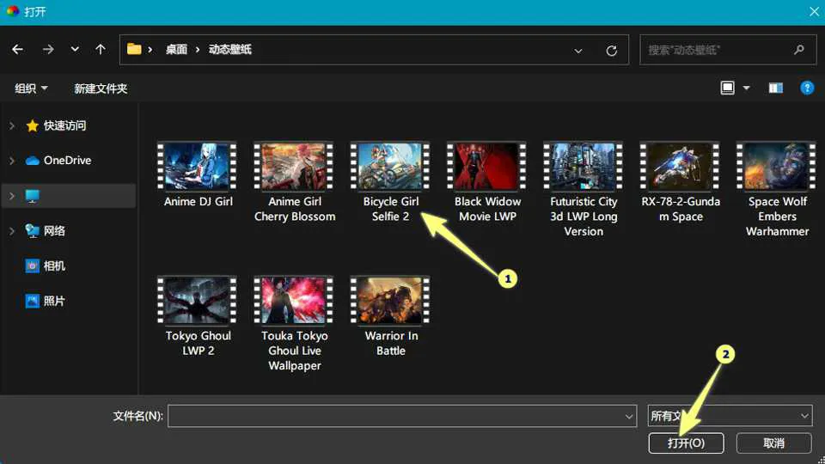
Task: Open the 组织 menu
Action: pyautogui.click(x=31, y=89)
